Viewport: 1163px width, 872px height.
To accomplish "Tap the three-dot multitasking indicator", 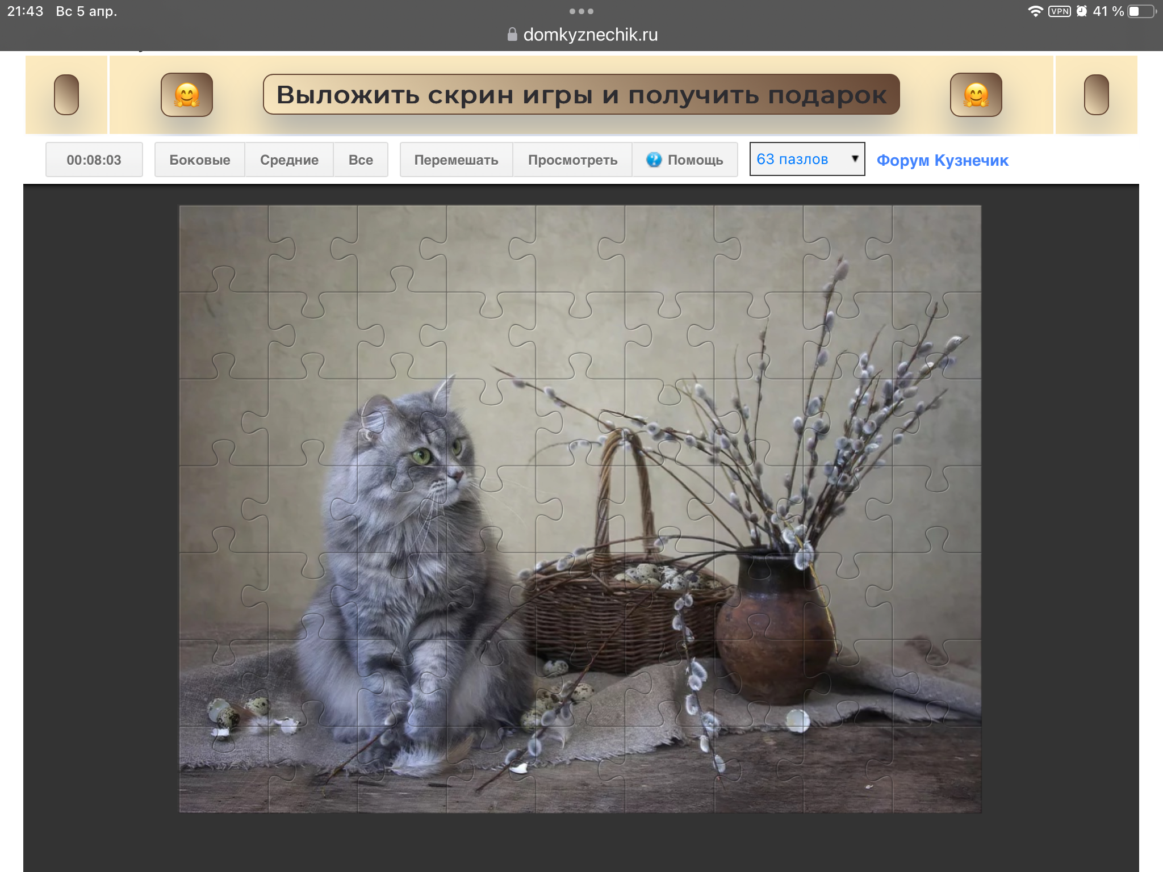I will coord(581,11).
